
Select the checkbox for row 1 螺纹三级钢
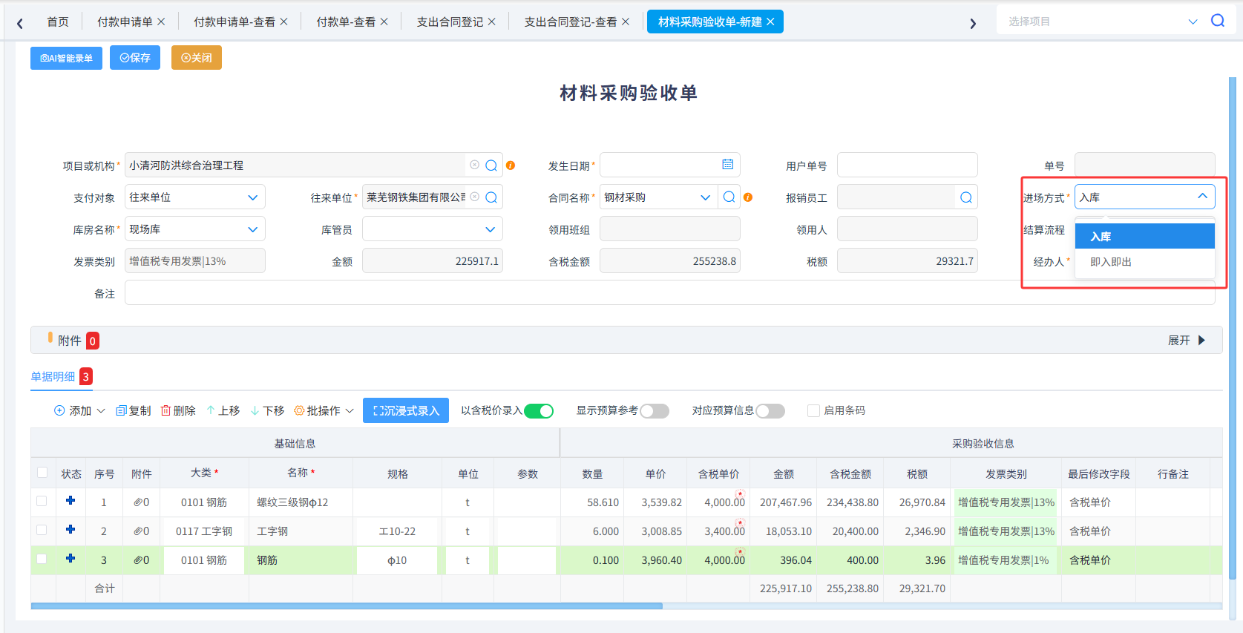click(42, 502)
